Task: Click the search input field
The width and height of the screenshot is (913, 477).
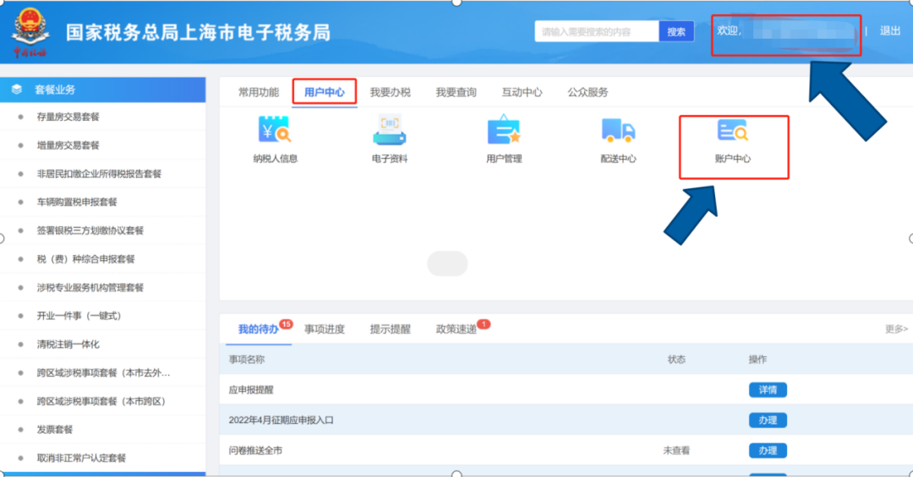Action: click(x=597, y=32)
